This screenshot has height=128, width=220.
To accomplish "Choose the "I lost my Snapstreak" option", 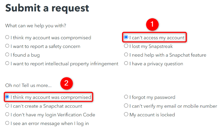I will click(x=126, y=46).
